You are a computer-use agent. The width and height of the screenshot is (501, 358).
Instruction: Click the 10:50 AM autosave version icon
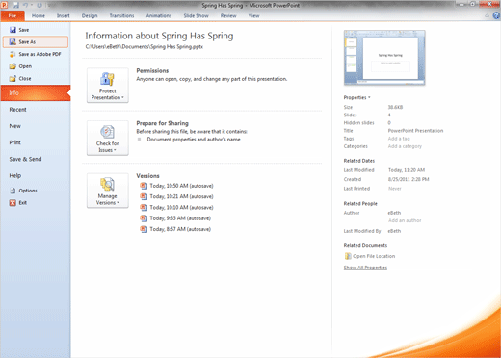(144, 186)
